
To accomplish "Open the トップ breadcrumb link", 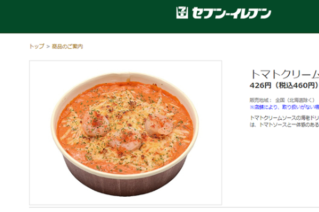I will coord(37,47).
